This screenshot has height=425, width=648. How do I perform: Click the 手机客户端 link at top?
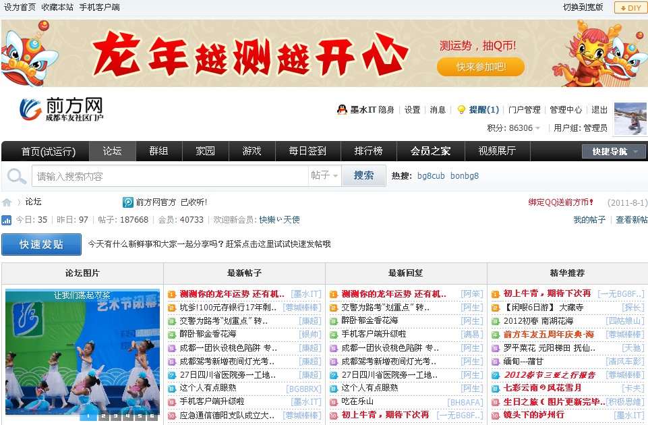click(x=100, y=7)
